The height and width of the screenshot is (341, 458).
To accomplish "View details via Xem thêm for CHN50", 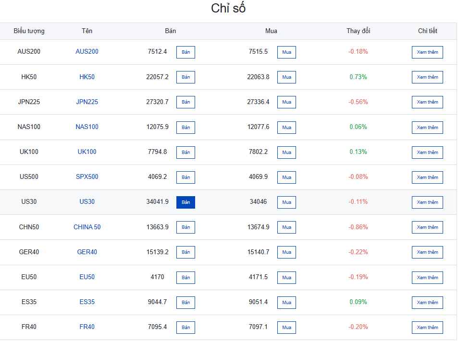I will (x=427, y=227).
